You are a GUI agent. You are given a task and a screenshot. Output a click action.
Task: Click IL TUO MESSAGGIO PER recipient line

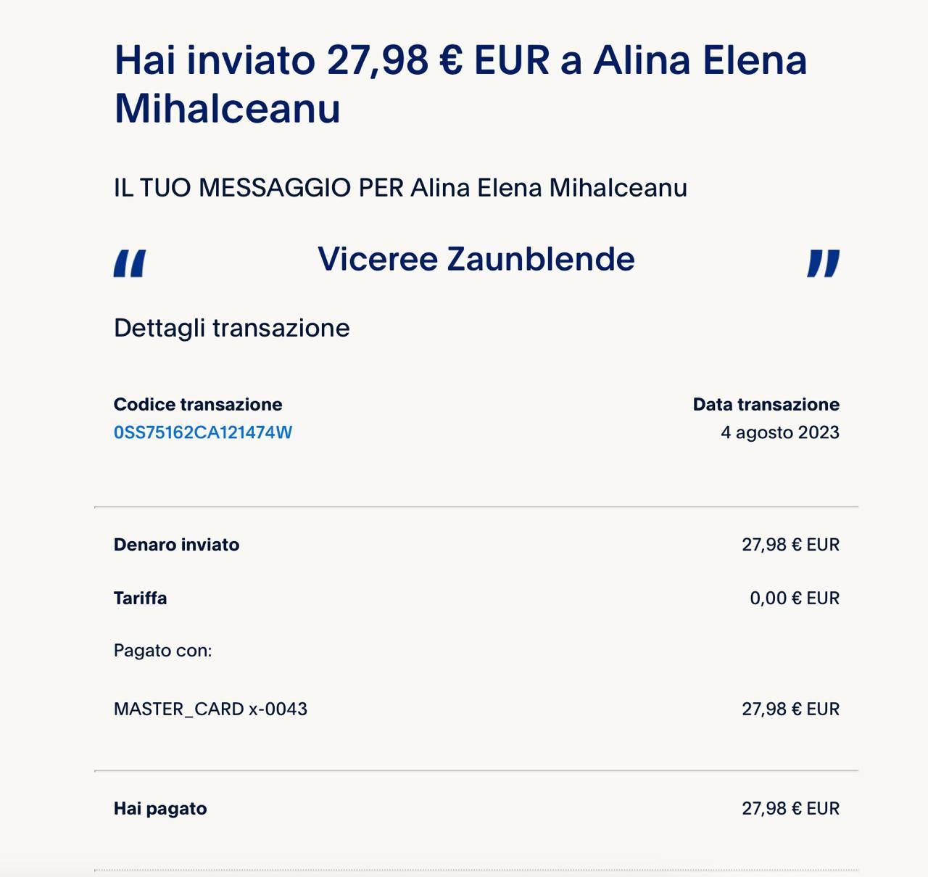click(x=399, y=188)
